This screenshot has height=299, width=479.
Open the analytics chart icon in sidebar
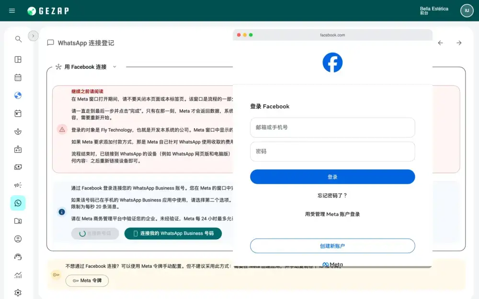click(18, 275)
